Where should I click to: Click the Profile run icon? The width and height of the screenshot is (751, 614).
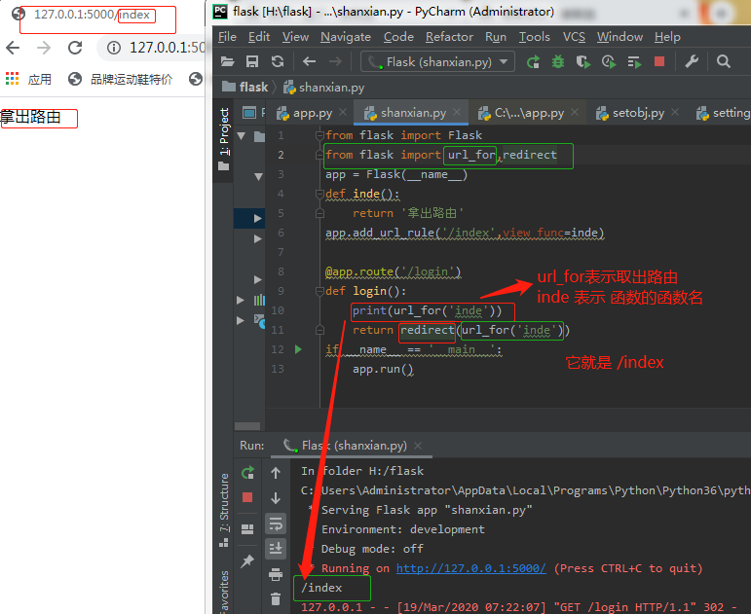(609, 61)
